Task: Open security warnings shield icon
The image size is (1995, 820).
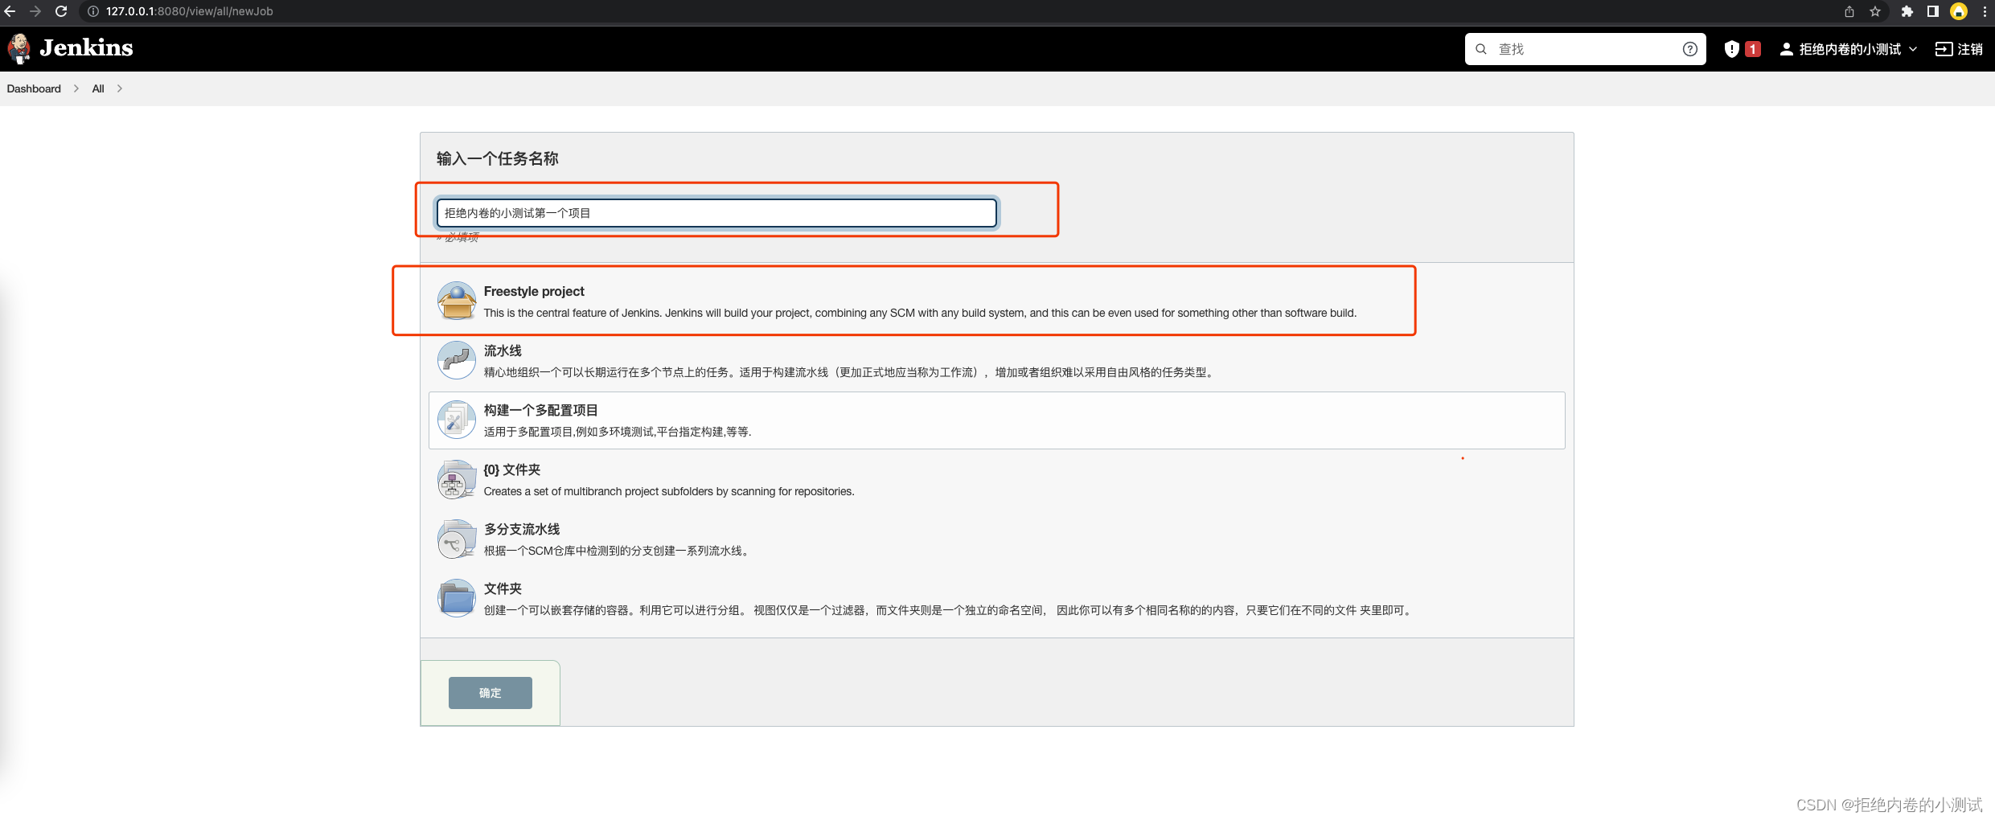Action: [1732, 49]
